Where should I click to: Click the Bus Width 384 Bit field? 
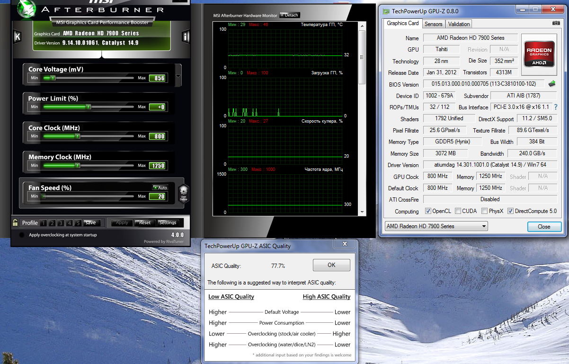click(537, 142)
